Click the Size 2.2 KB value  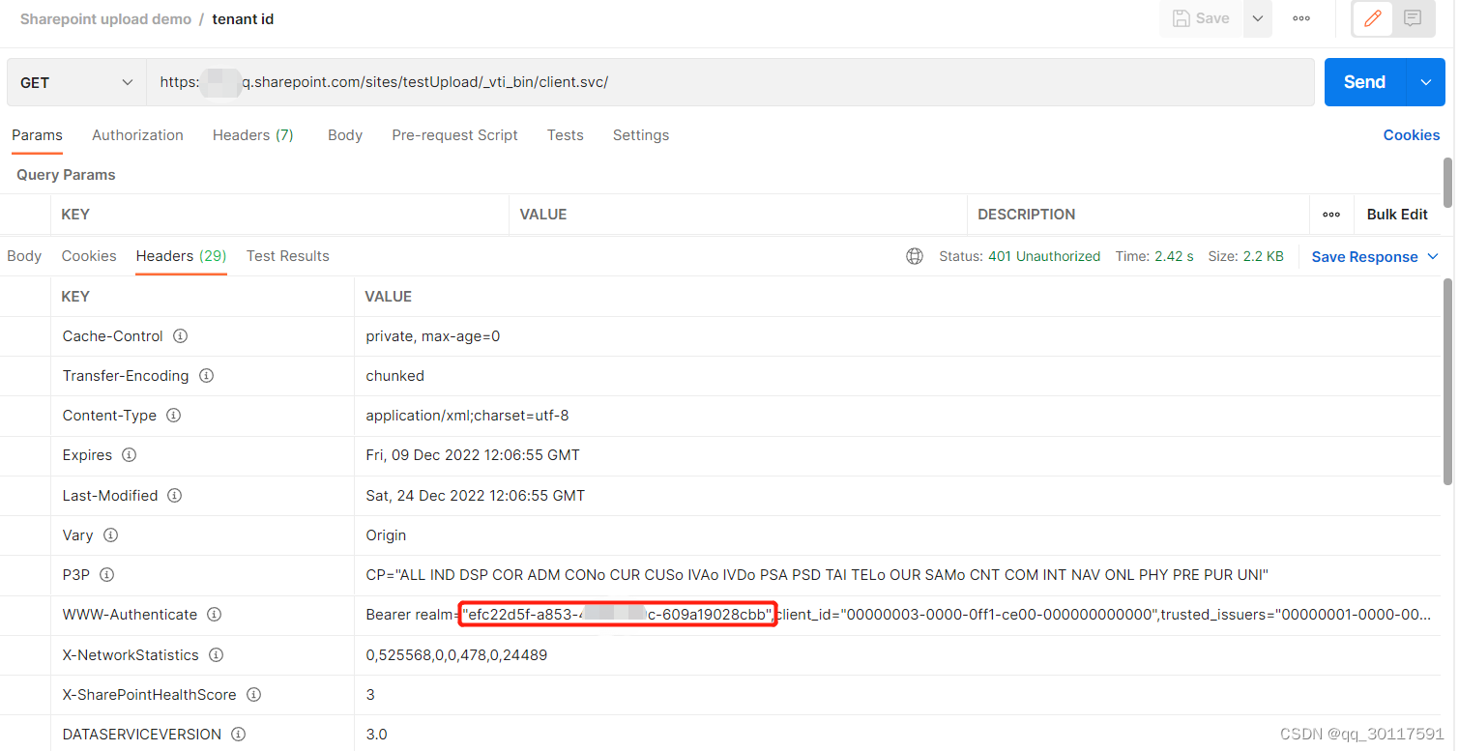[x=1262, y=256]
